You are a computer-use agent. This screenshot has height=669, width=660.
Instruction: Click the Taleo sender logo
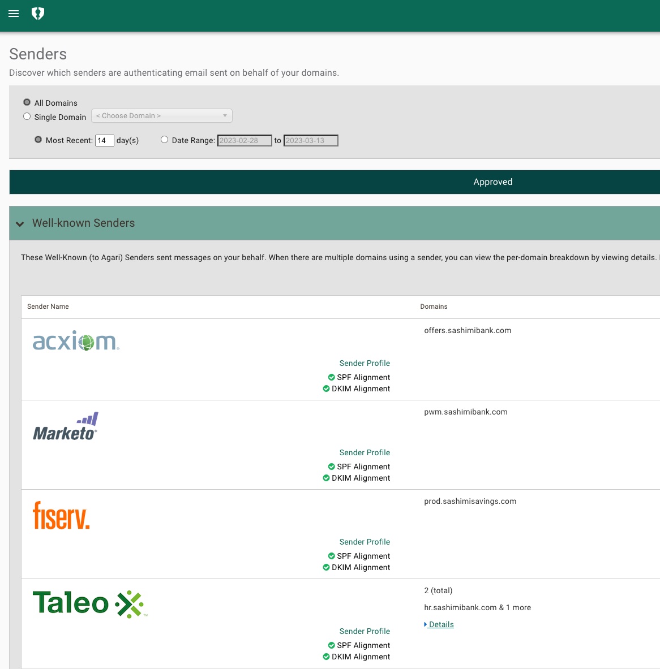(x=89, y=603)
